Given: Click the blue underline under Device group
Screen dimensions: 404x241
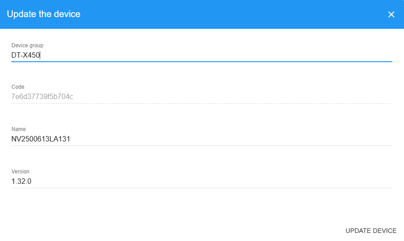Looking at the screenshot, I should point(201,61).
